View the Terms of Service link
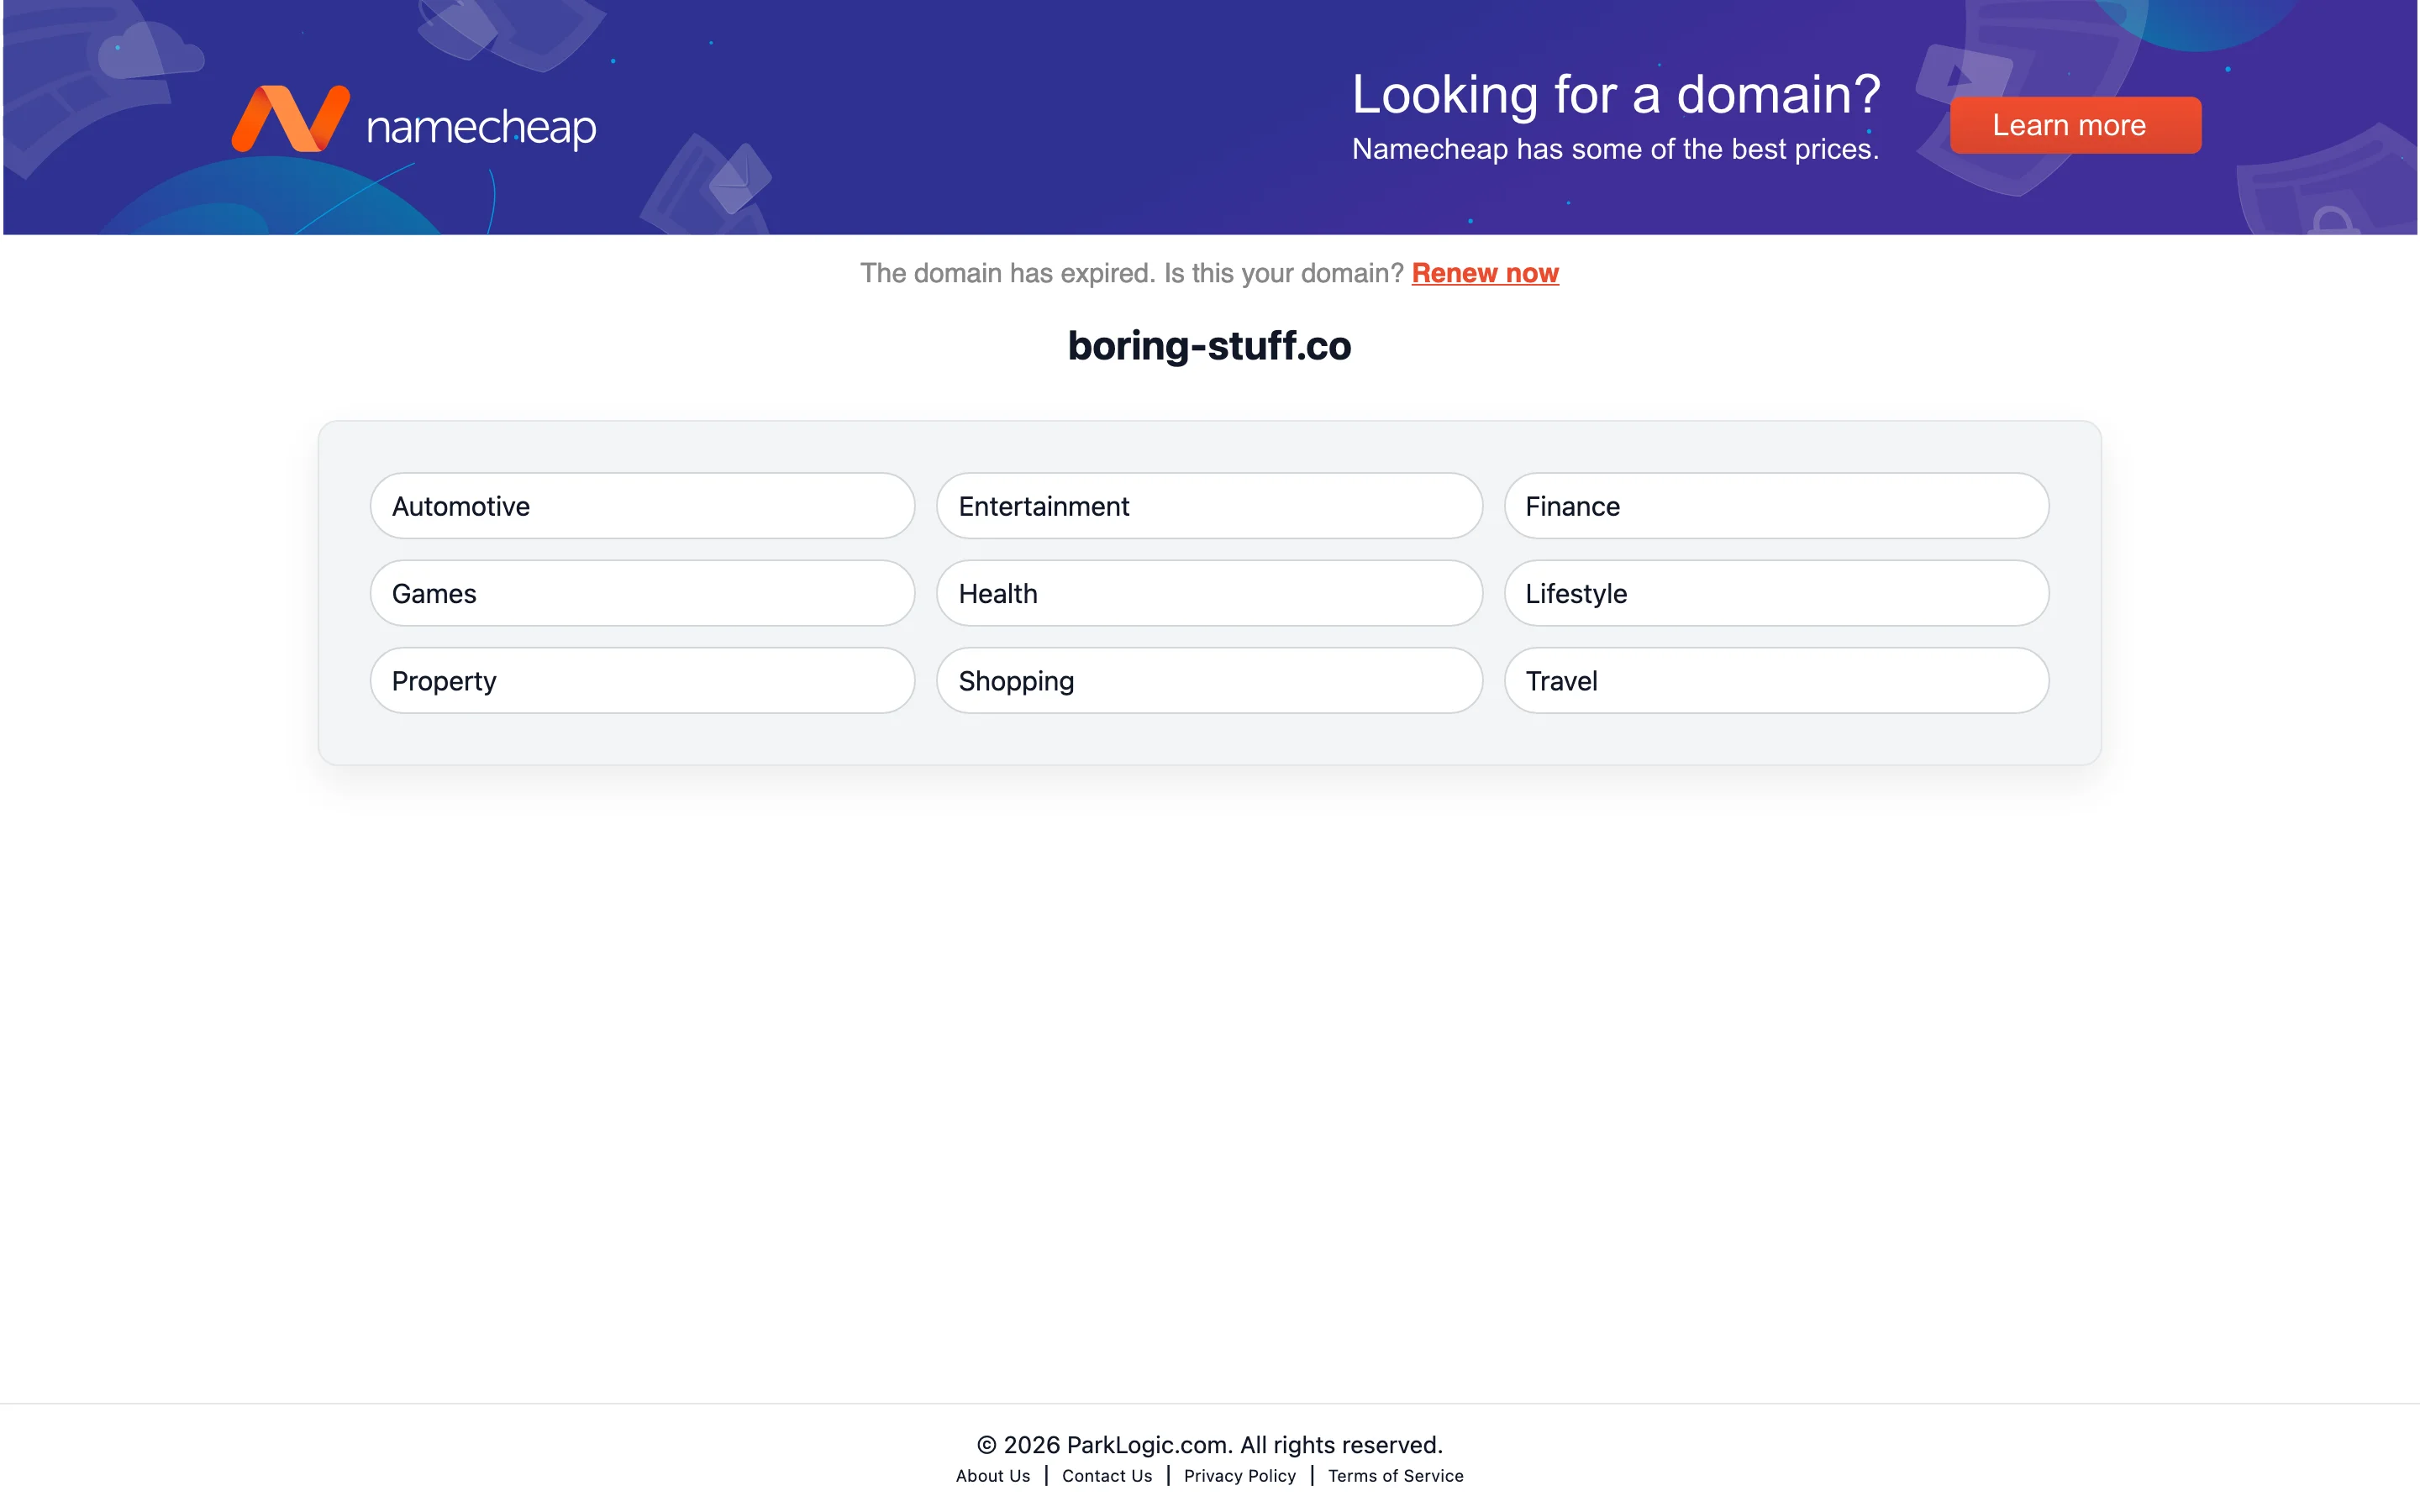This screenshot has height=1512, width=2420. pyautogui.click(x=1395, y=1476)
